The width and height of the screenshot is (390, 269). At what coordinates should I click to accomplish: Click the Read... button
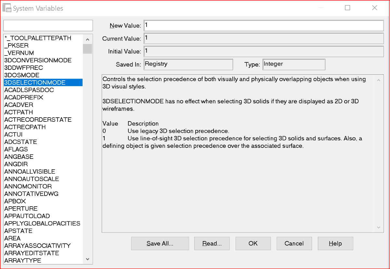tap(212, 243)
